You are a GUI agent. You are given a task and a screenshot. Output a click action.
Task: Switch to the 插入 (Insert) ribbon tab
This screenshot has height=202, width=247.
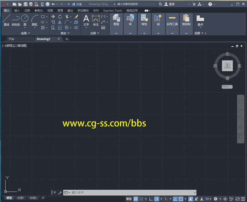pyautogui.click(x=17, y=11)
